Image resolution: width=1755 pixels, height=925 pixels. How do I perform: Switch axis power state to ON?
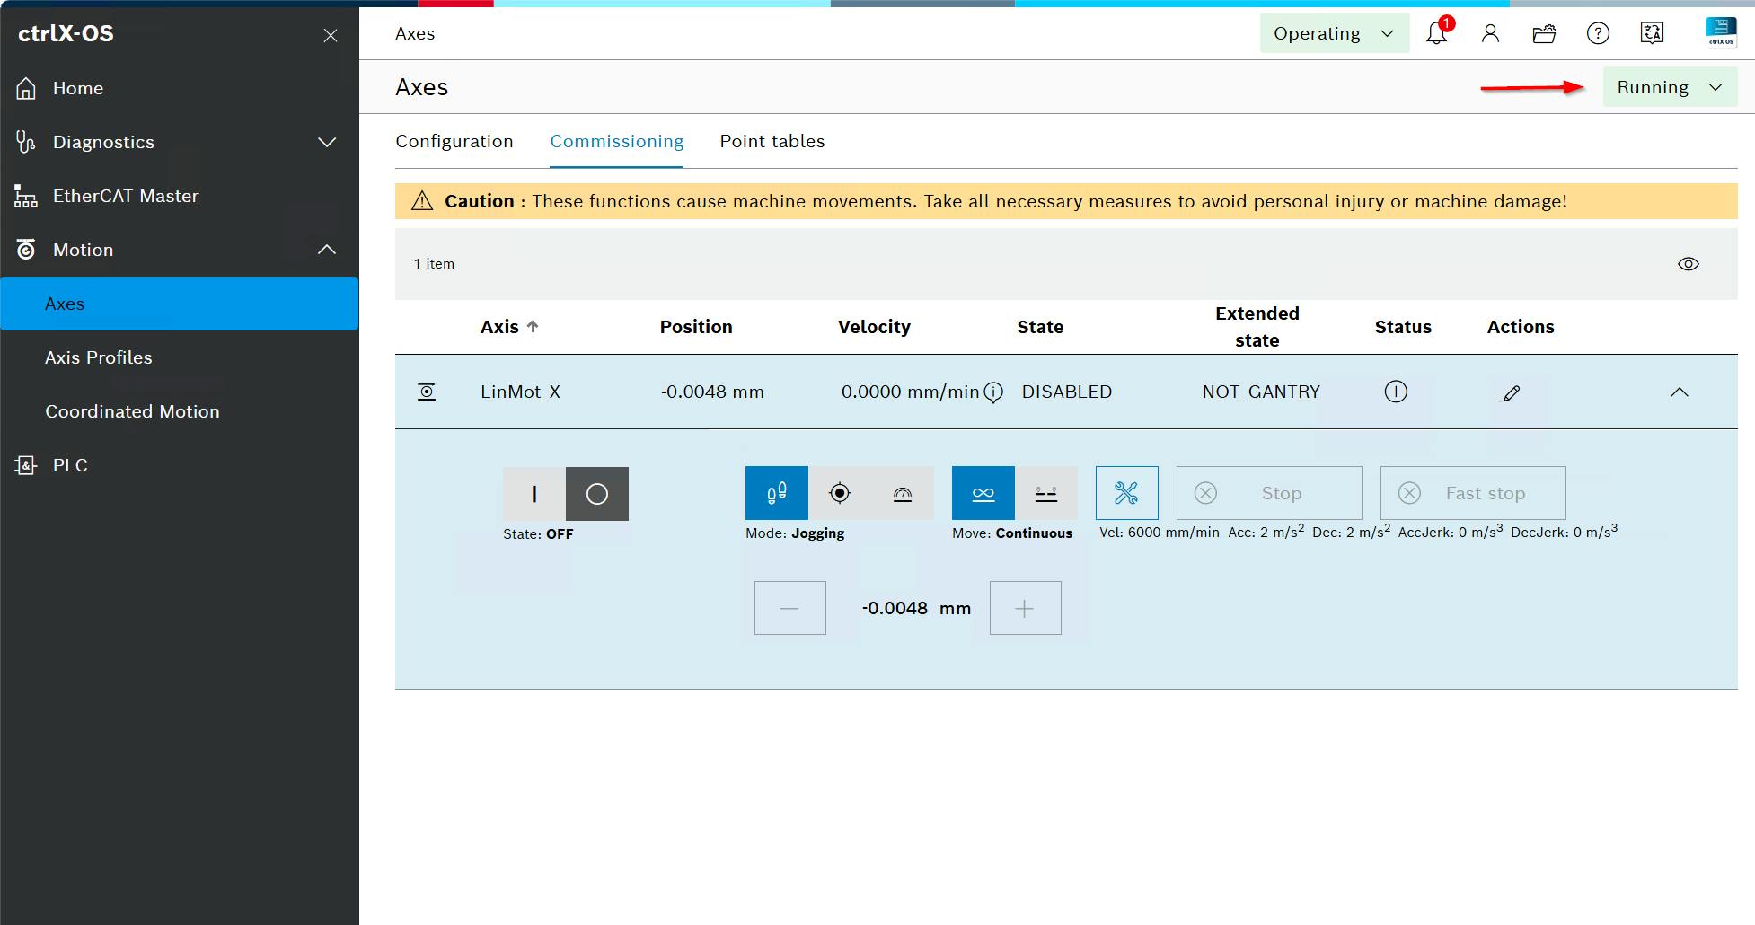click(x=534, y=494)
